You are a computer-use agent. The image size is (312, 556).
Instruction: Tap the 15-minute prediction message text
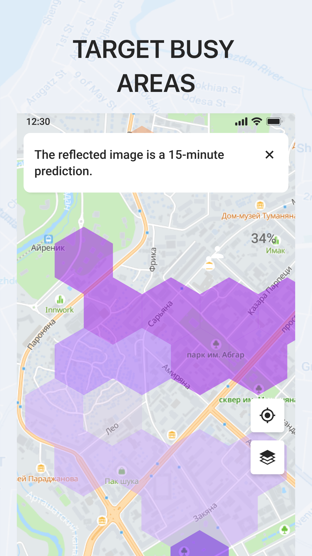click(x=129, y=163)
